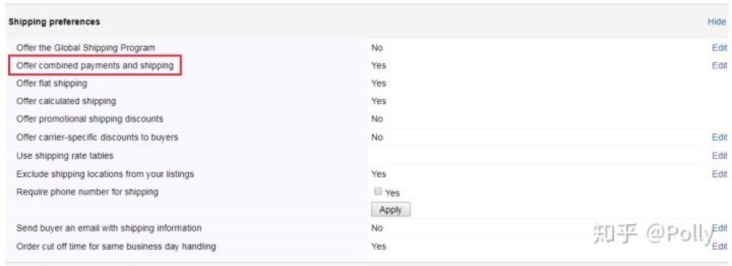This screenshot has width=732, height=266.
Task: Select 'Offer promotional shipping discounts' label
Action: [x=89, y=119]
